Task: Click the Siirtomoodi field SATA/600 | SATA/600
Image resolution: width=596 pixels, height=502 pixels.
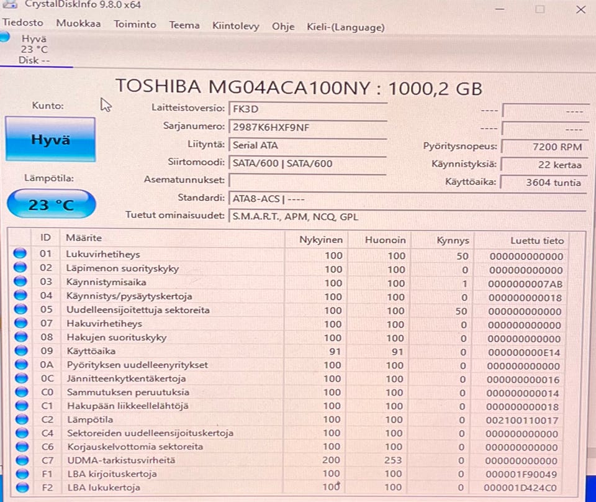Action: 308,163
